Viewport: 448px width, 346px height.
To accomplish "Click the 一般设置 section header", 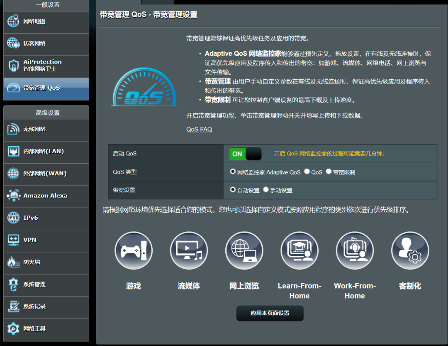I will [48, 5].
